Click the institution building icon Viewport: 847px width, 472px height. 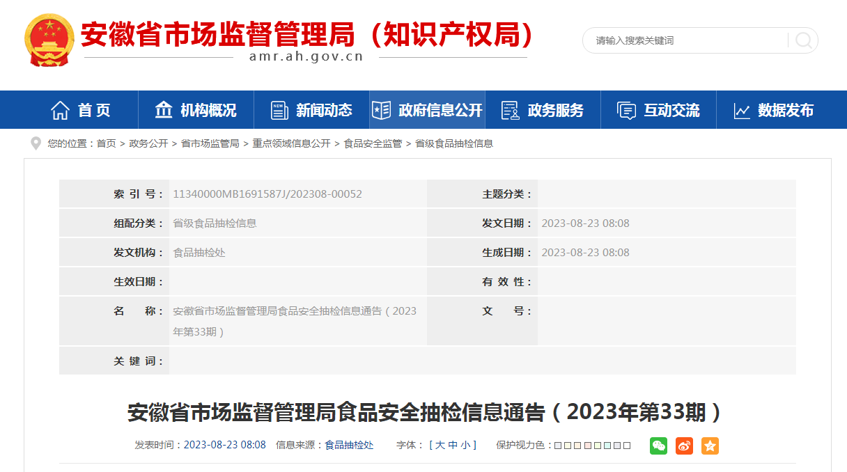(x=164, y=110)
